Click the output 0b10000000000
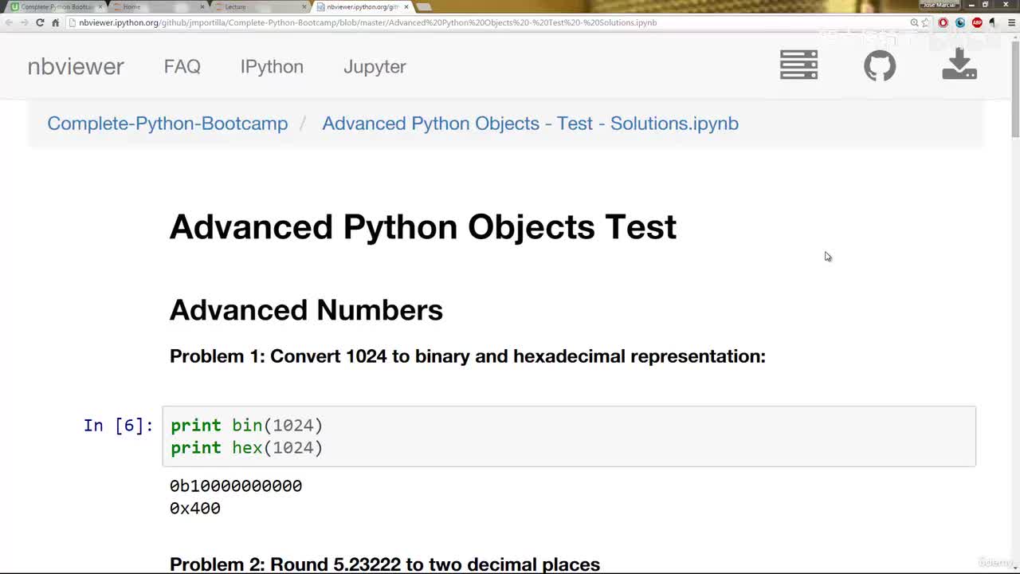 (236, 486)
